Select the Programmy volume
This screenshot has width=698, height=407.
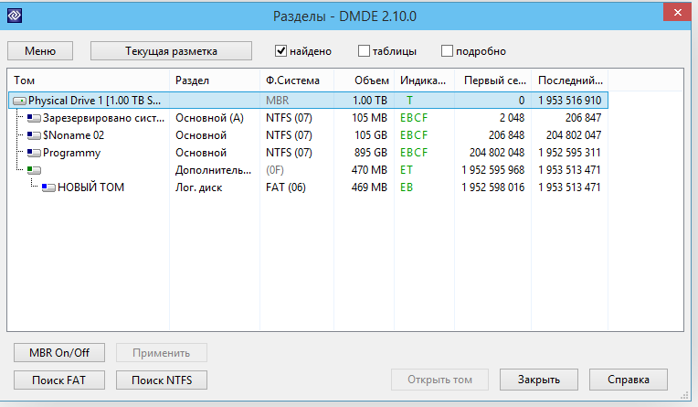(x=71, y=153)
